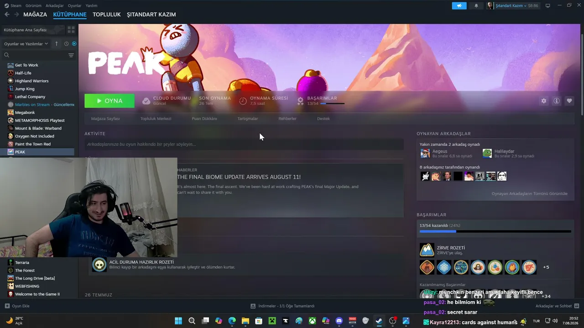Switch to the TOPLULUK tab
The image size is (584, 328).
coord(107,15)
